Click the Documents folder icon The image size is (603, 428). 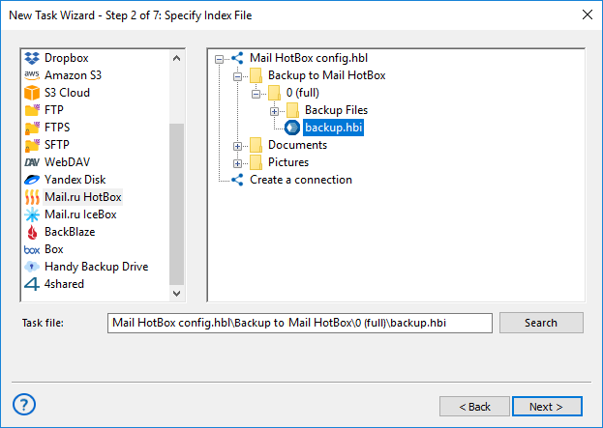coord(256,145)
